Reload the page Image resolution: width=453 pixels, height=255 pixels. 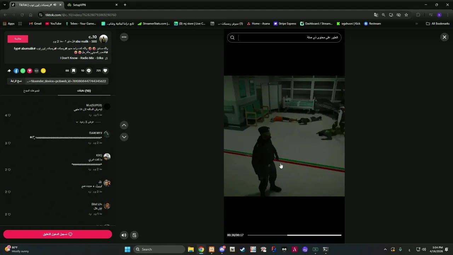coord(22,15)
